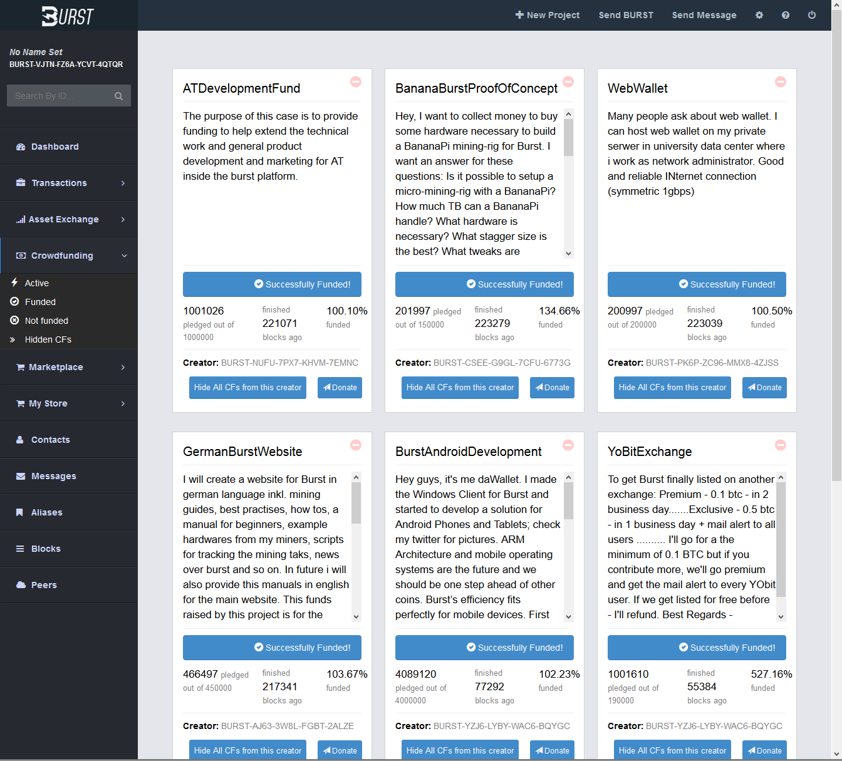Donate to WebWallet project
The width and height of the screenshot is (842, 761).
(765, 388)
